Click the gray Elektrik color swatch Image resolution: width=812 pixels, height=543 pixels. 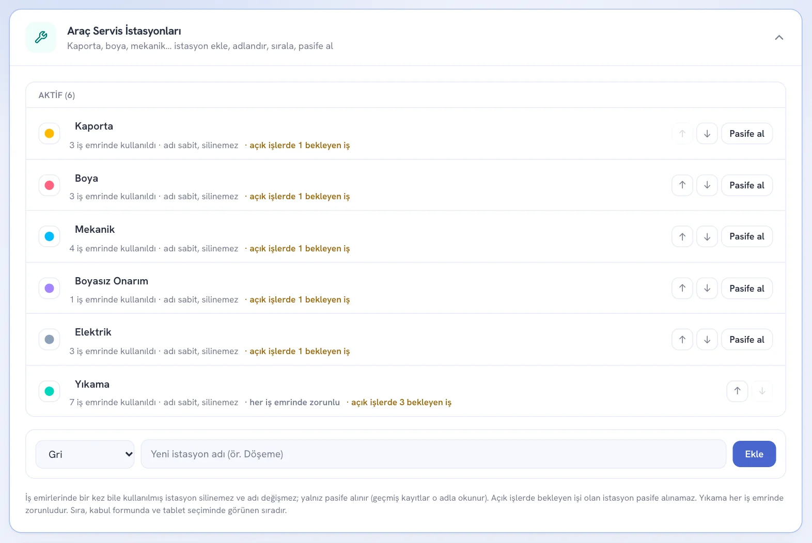point(50,340)
